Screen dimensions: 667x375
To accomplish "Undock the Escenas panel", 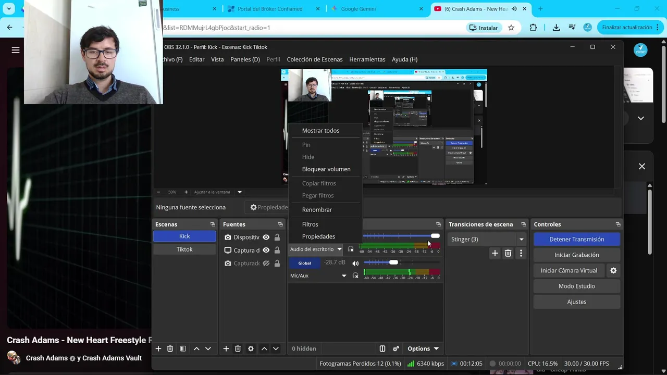I will [213, 224].
